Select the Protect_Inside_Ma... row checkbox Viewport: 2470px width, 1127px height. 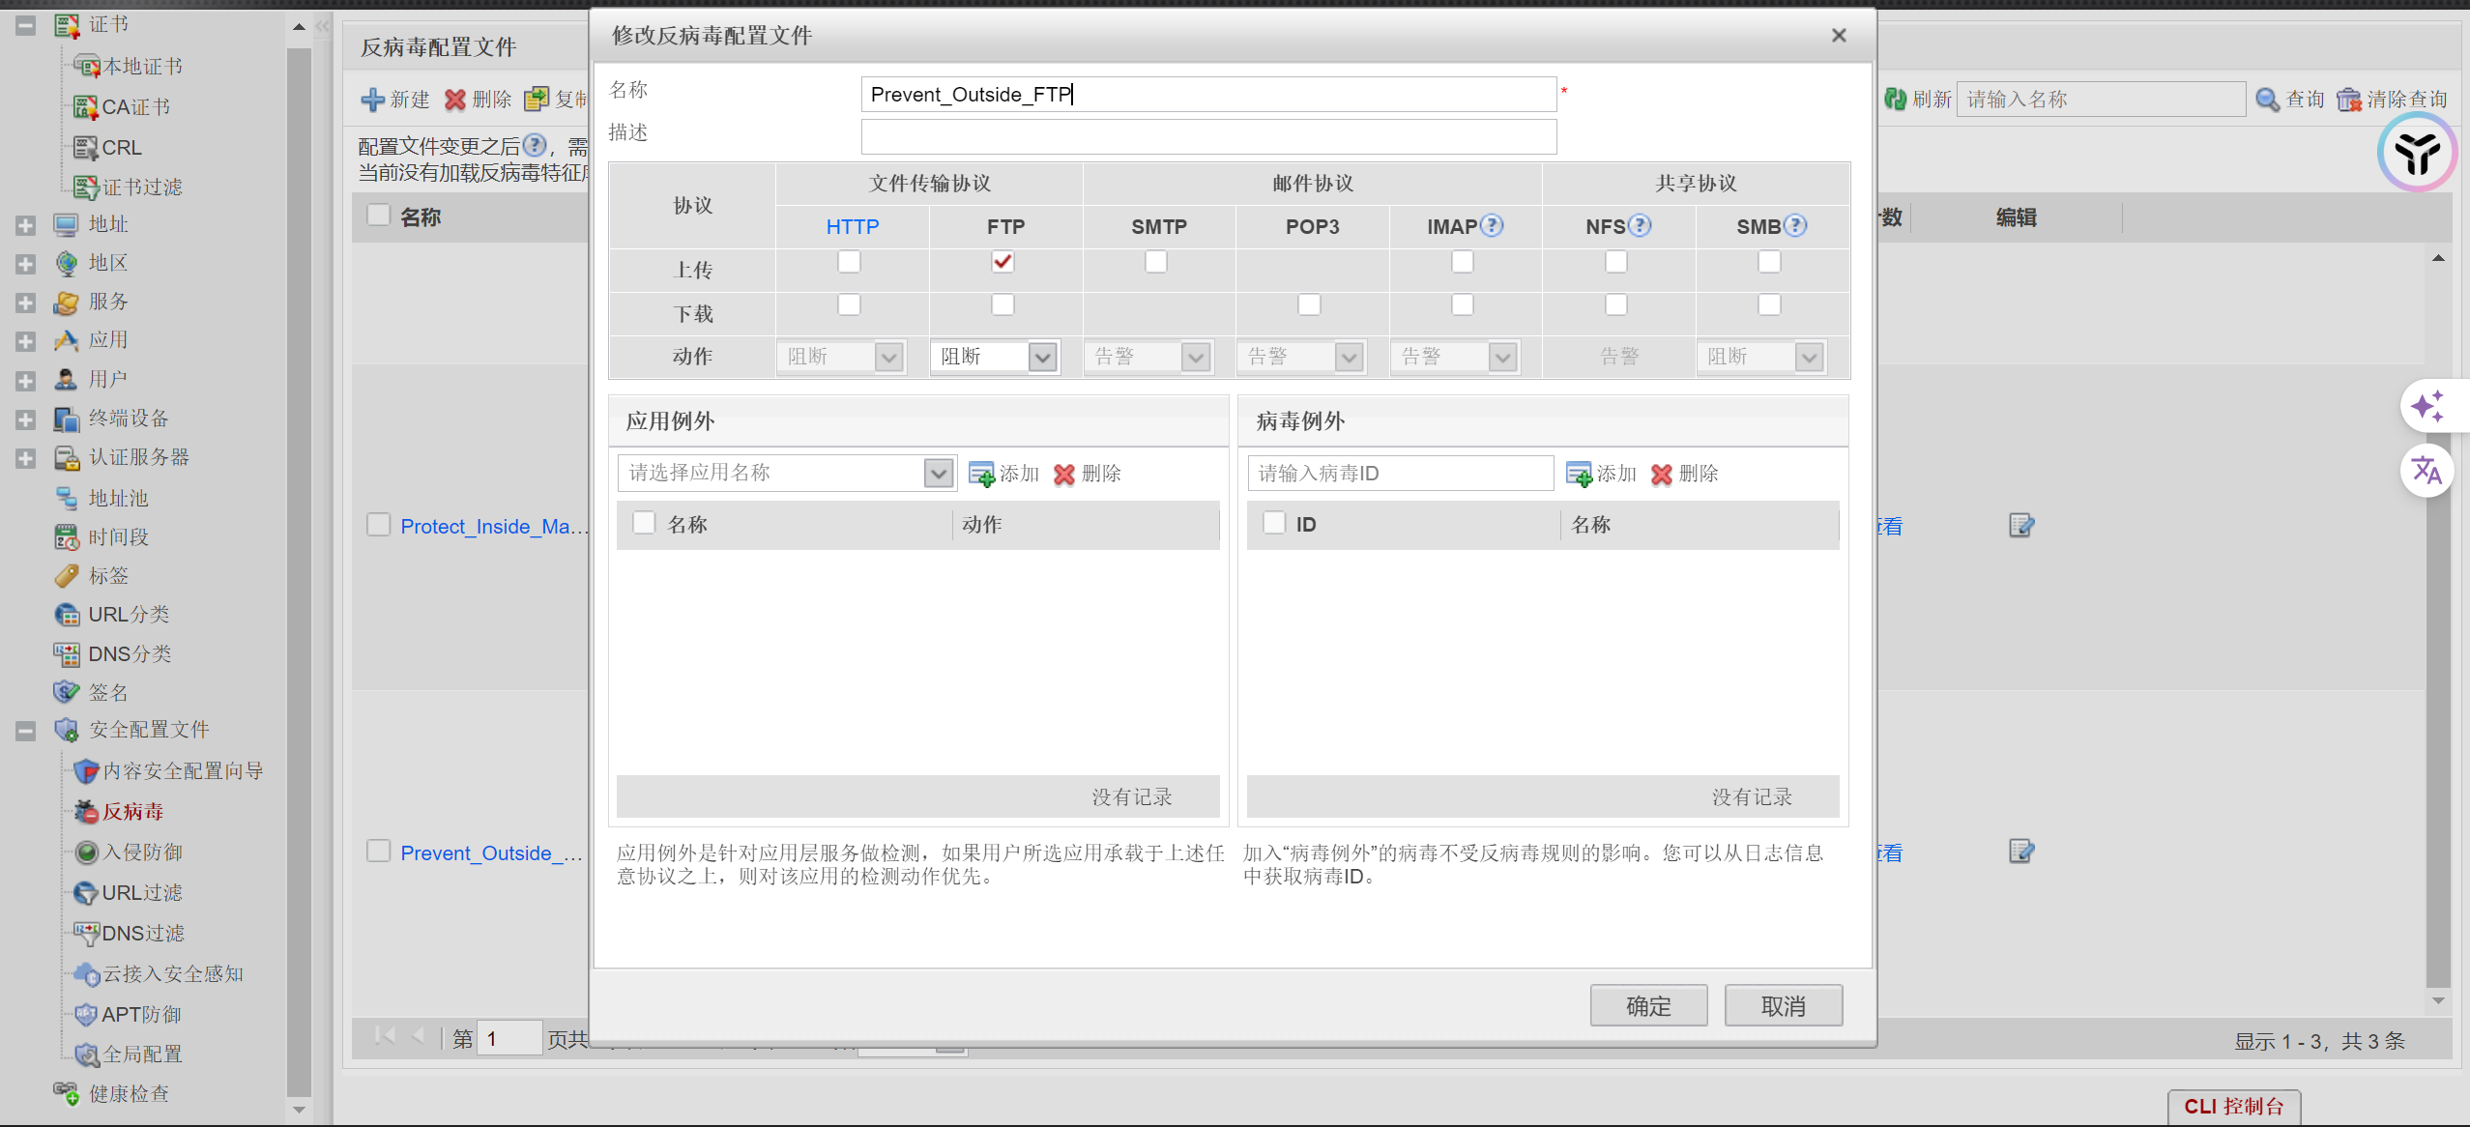[x=378, y=525]
